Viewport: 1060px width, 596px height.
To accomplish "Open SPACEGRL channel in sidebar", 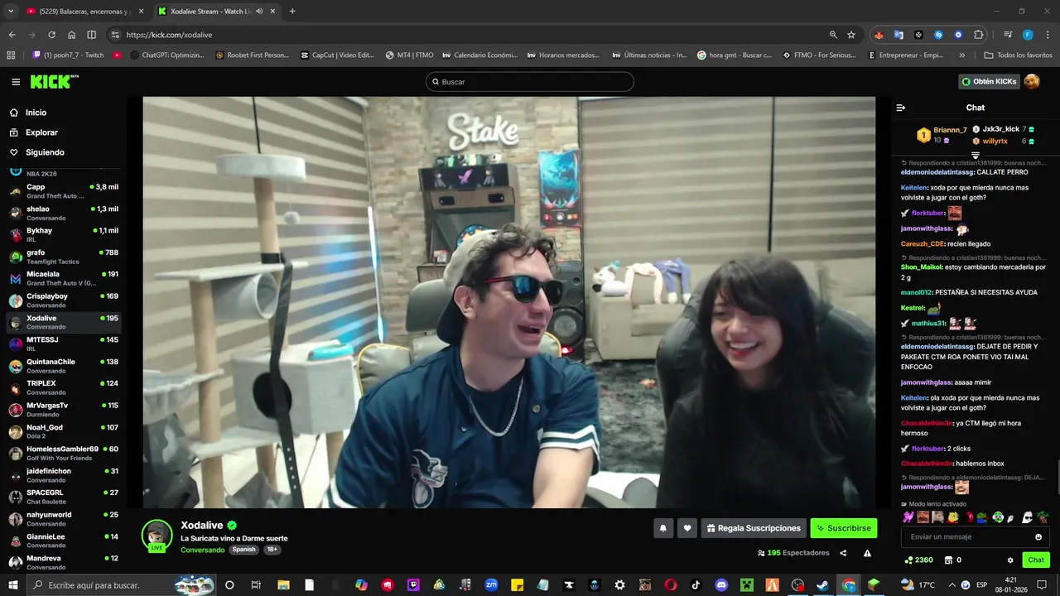I will [x=64, y=497].
